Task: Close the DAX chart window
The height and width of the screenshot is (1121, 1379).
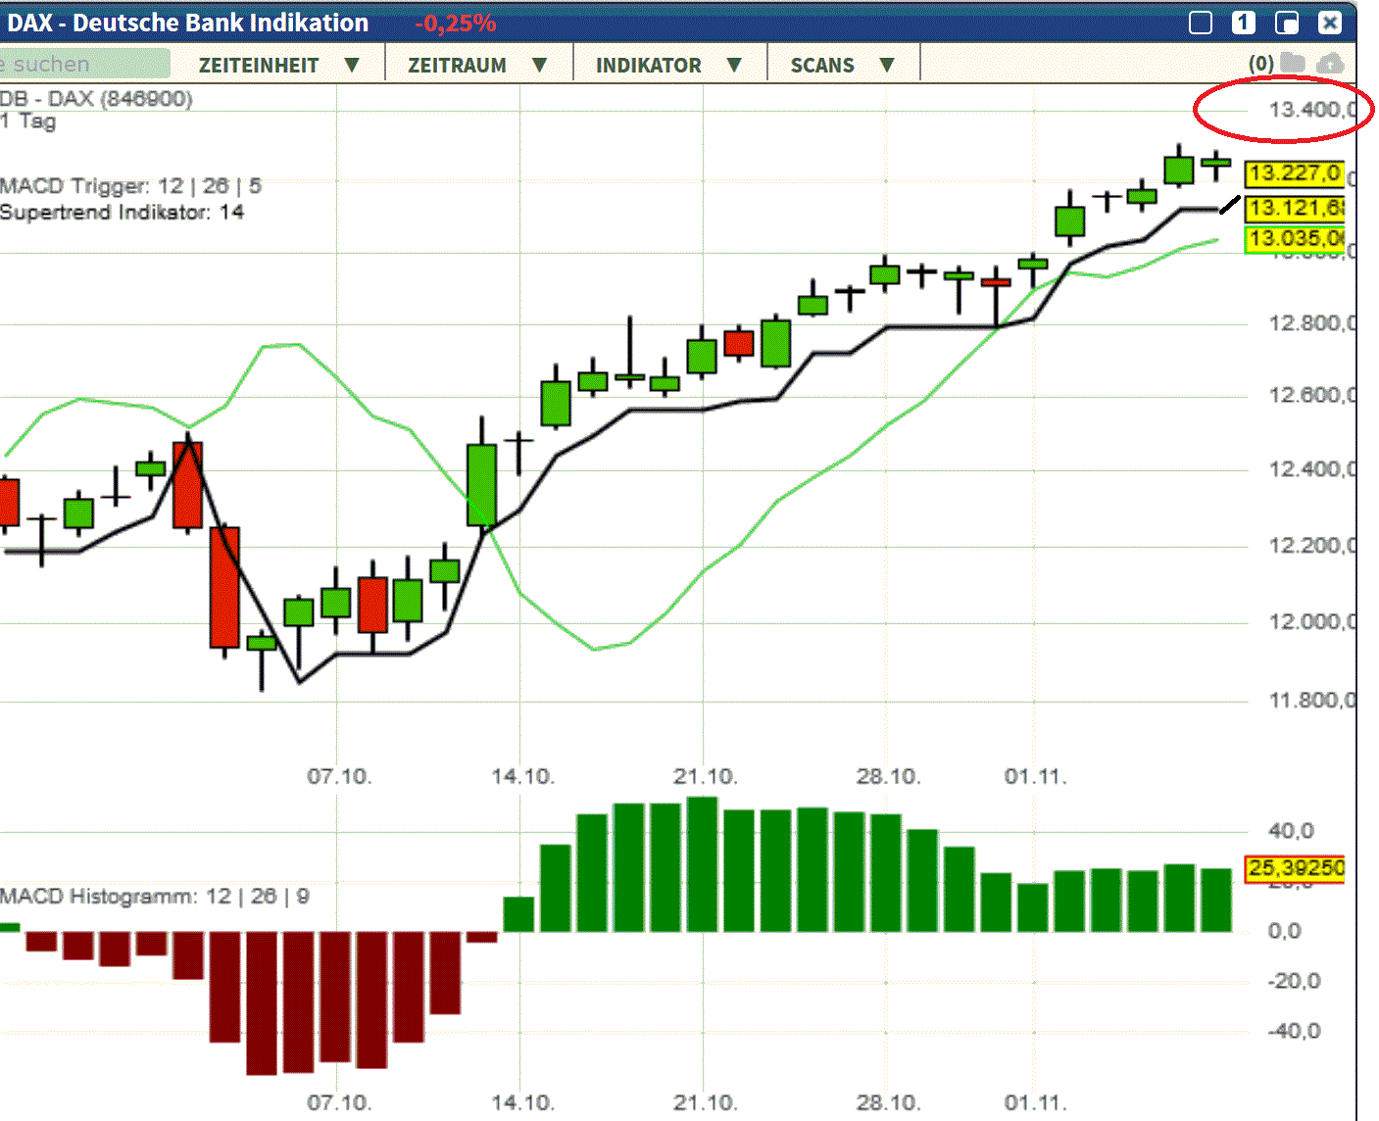Action: click(x=1329, y=23)
